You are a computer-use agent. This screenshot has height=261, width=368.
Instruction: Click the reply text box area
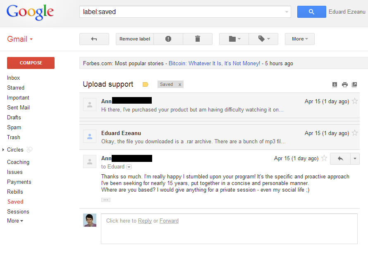(x=229, y=229)
